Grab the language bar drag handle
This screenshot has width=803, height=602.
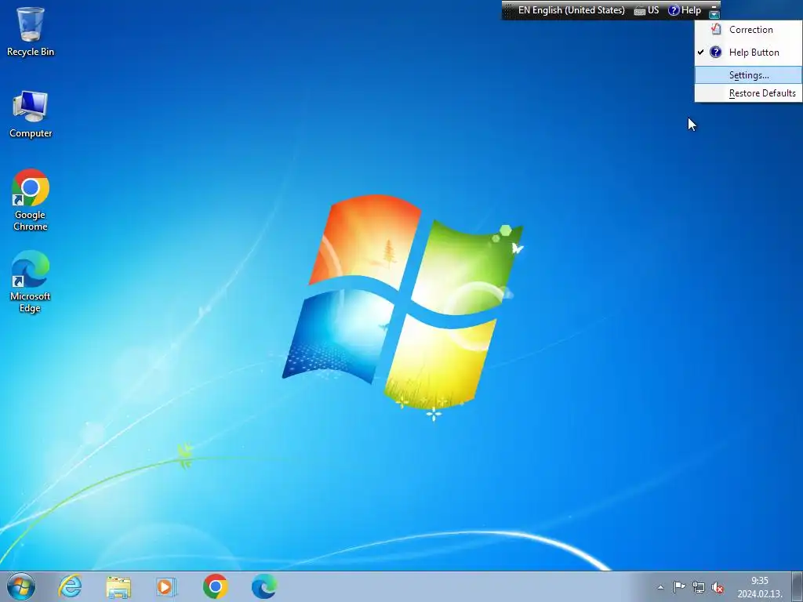pyautogui.click(x=507, y=10)
